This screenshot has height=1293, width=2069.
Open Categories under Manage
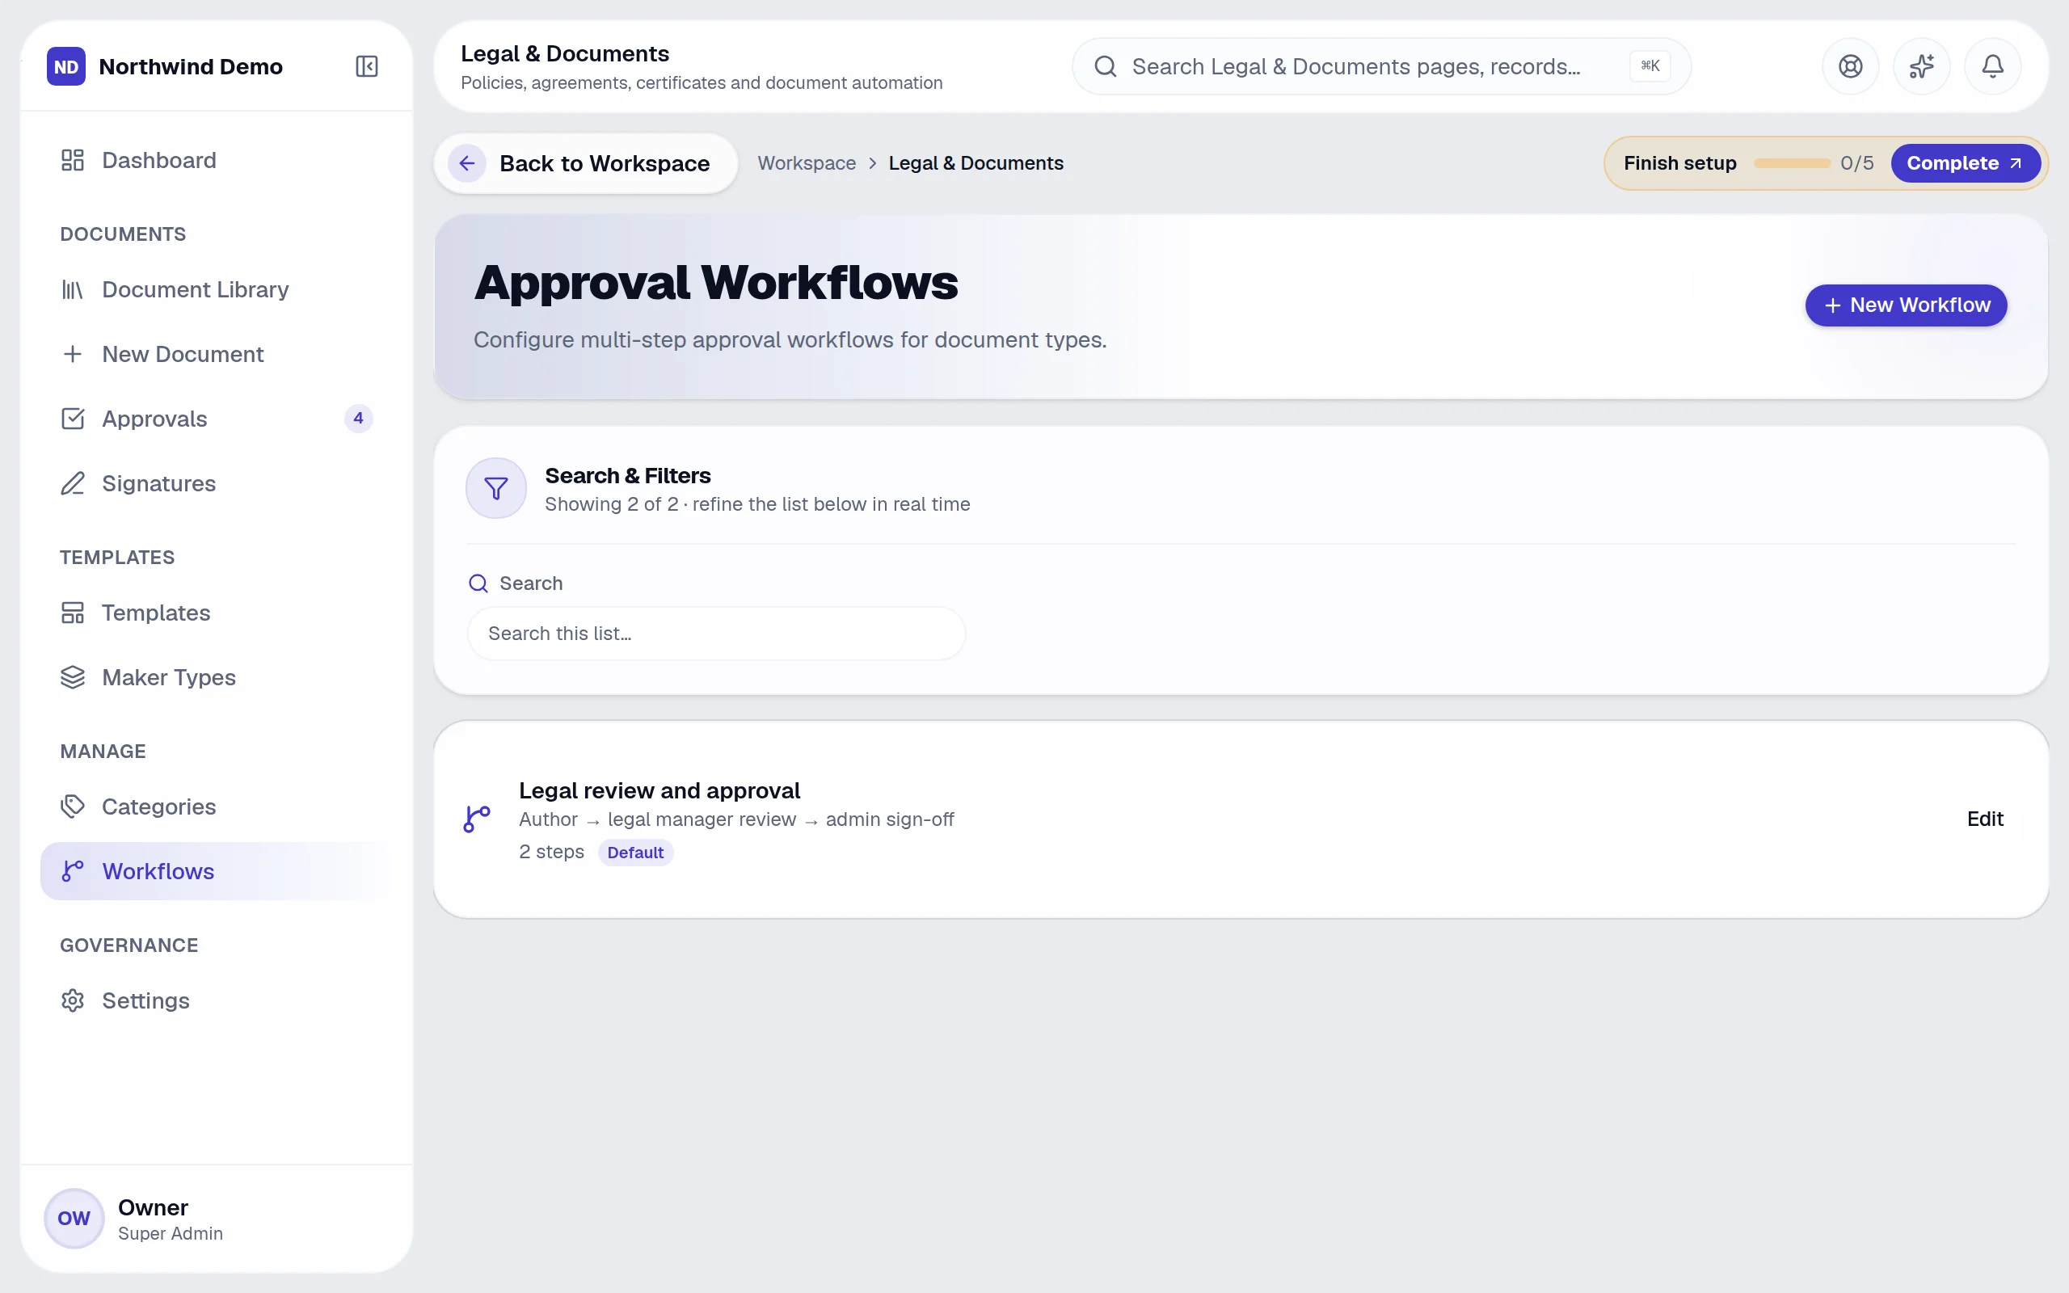(217, 807)
